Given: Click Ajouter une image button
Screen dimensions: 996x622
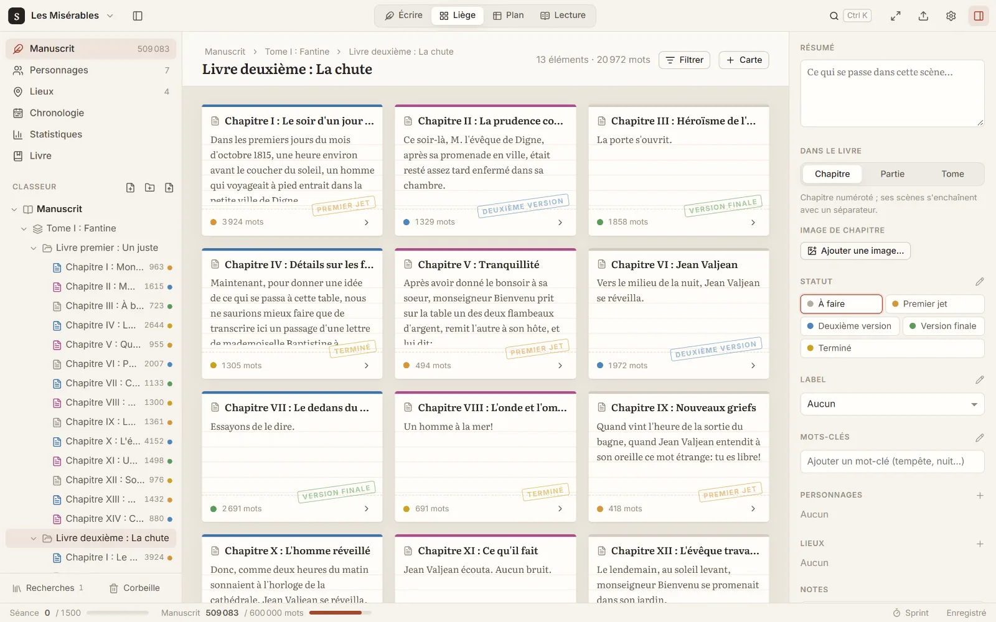Looking at the screenshot, I should (855, 251).
